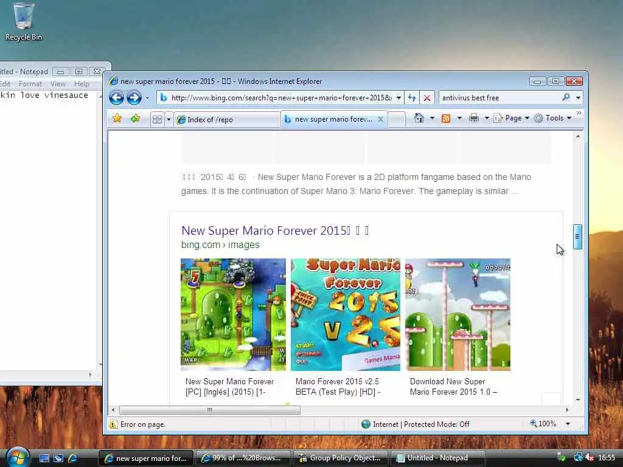Switch to the 'Index of /repo' tab

[228, 120]
